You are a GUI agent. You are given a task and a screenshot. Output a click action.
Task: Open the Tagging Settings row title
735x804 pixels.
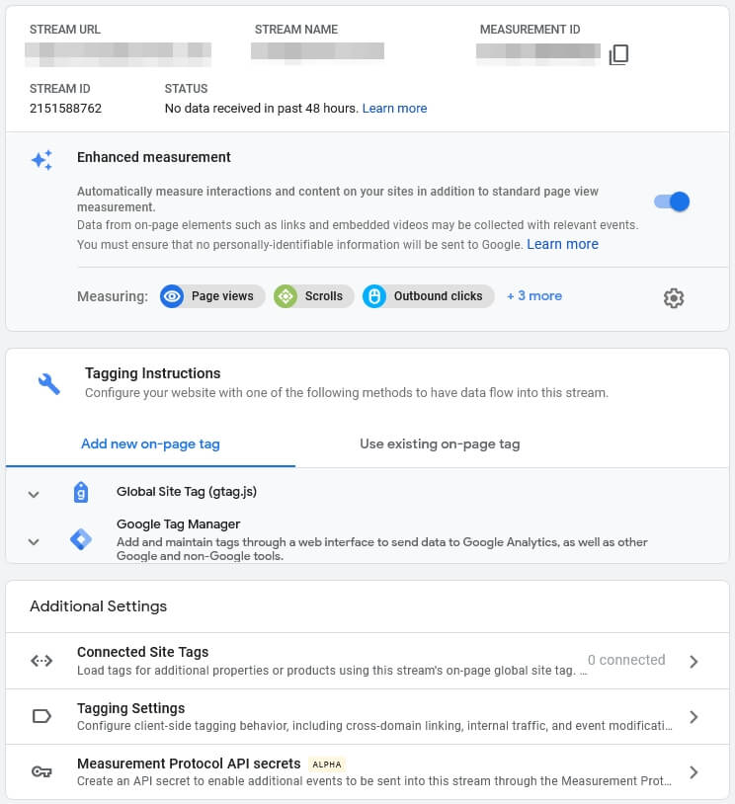pyautogui.click(x=130, y=708)
